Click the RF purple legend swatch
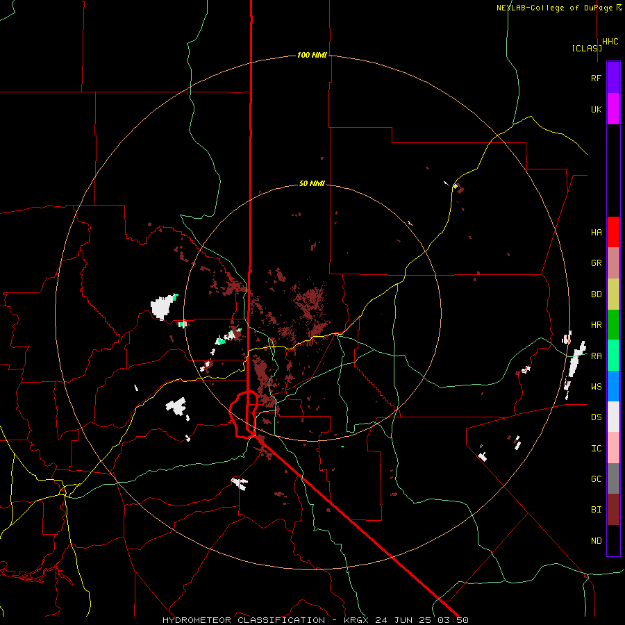This screenshot has height=625, width=625. coord(613,78)
